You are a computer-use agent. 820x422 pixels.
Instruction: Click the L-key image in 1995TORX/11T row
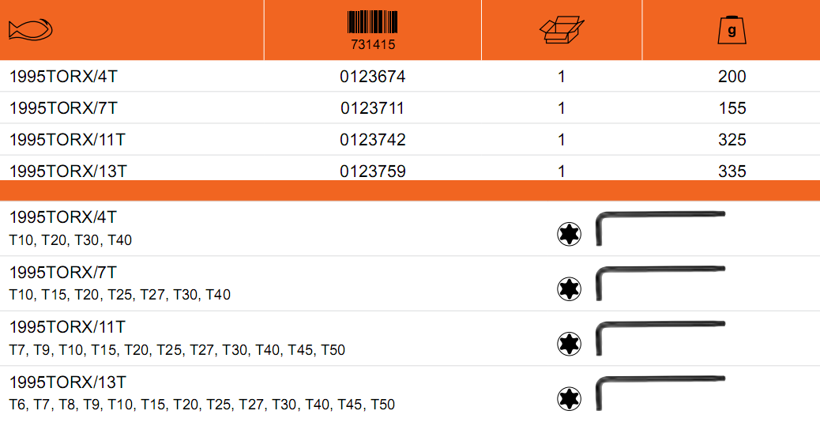tap(660, 337)
